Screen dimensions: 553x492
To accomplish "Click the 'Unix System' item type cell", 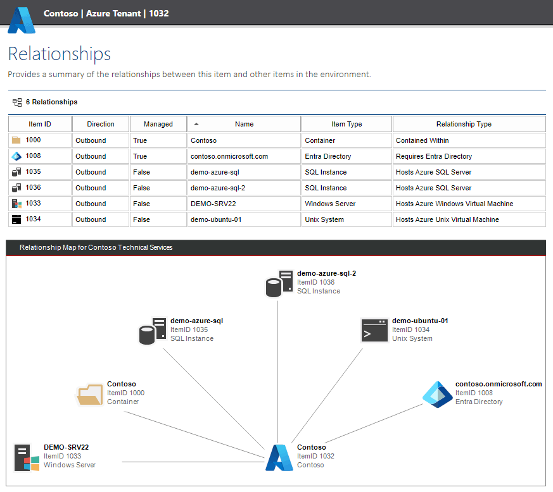I will (x=346, y=219).
